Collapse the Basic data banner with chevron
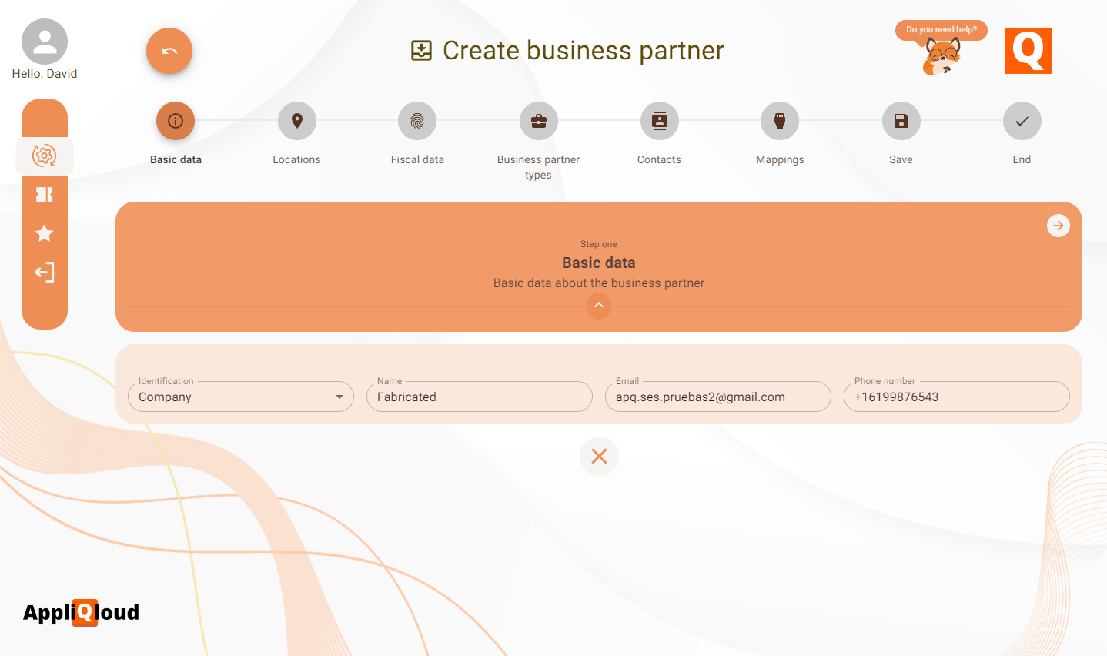The height and width of the screenshot is (656, 1107). (599, 306)
